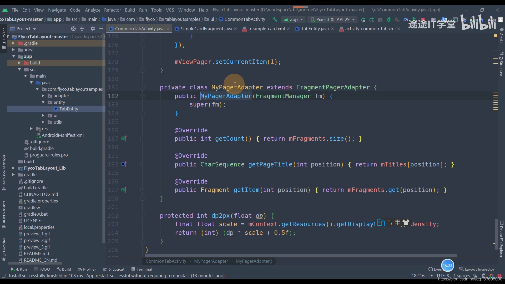
Task: Switch to SimpleCardFragment.java editor tab
Action: (x=206, y=29)
